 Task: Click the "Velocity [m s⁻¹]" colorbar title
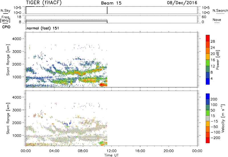223,118
